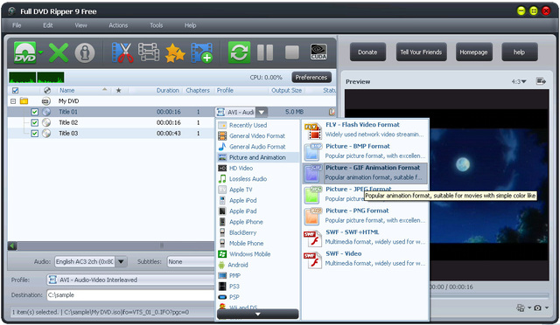Open the stars effects tool

[x=175, y=52]
